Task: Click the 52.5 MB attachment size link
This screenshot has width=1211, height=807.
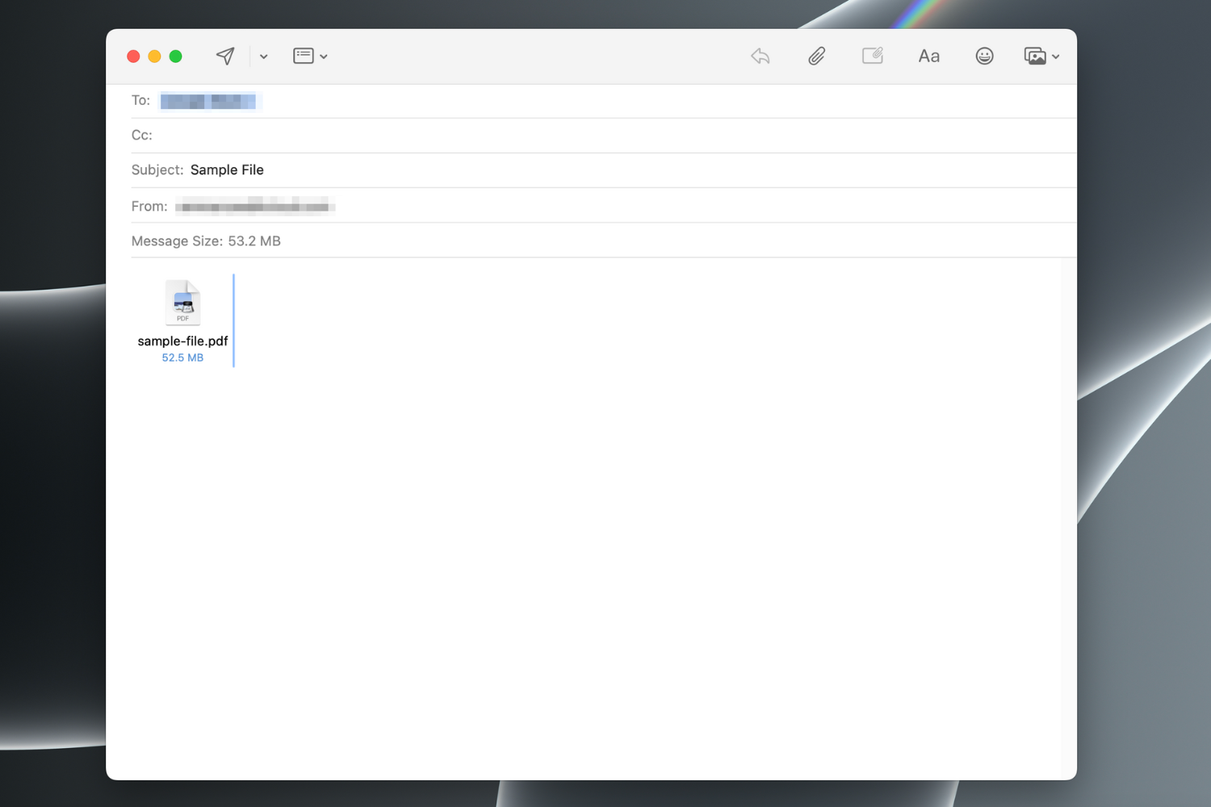Action: coord(182,358)
